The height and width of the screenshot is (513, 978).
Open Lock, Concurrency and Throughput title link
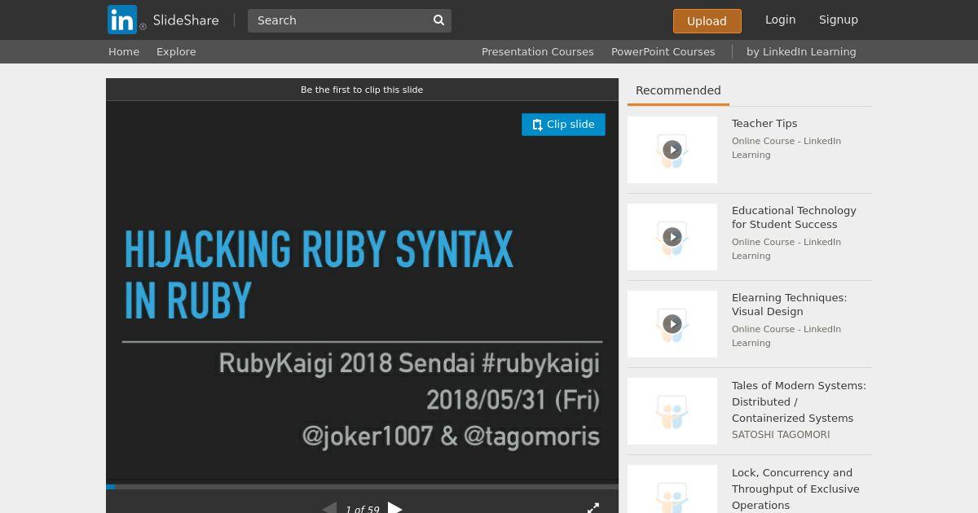[795, 489]
